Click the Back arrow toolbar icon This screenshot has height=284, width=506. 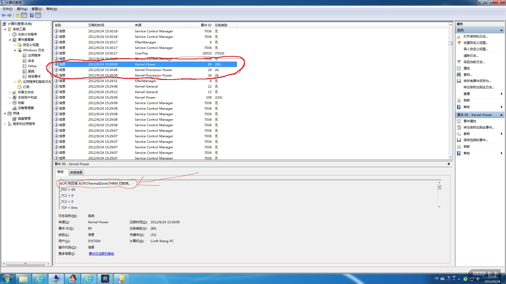(3, 15)
